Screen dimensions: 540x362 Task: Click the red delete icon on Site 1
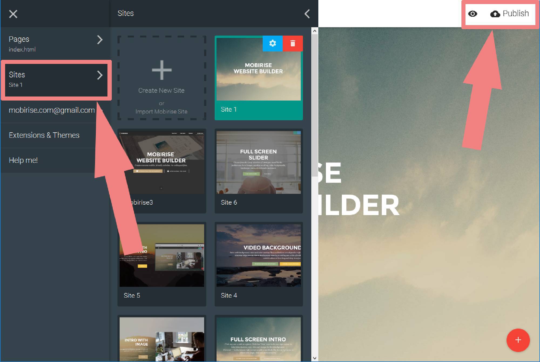pos(292,43)
